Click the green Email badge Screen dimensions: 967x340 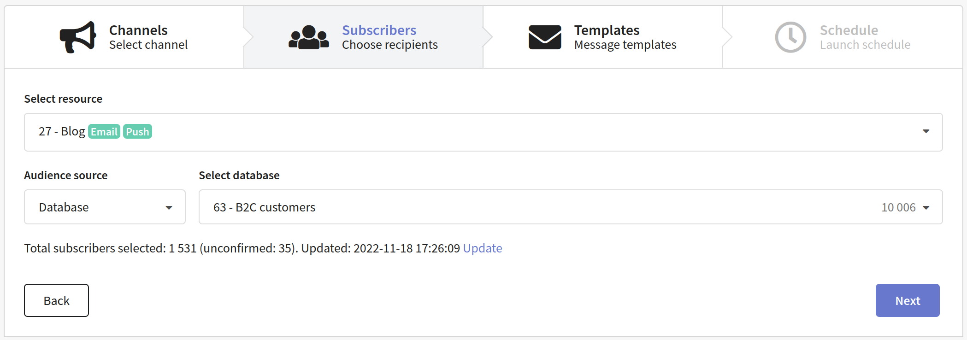(104, 132)
